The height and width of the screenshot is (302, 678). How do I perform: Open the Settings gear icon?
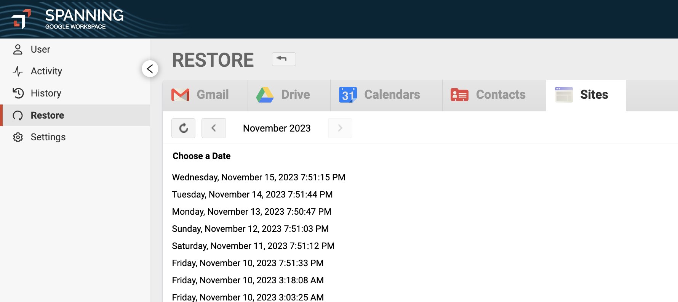18,137
